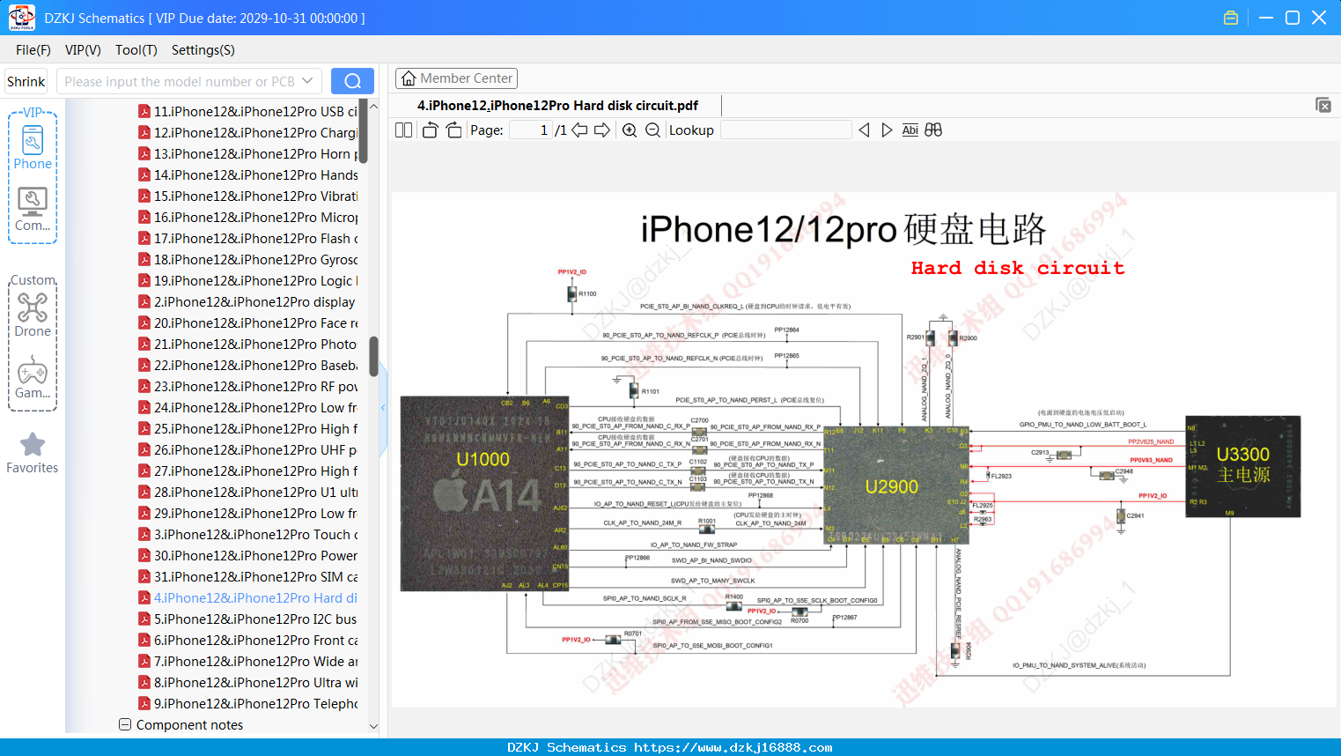The width and height of the screenshot is (1341, 756).
Task: Zoom out of the schematic
Action: (652, 130)
